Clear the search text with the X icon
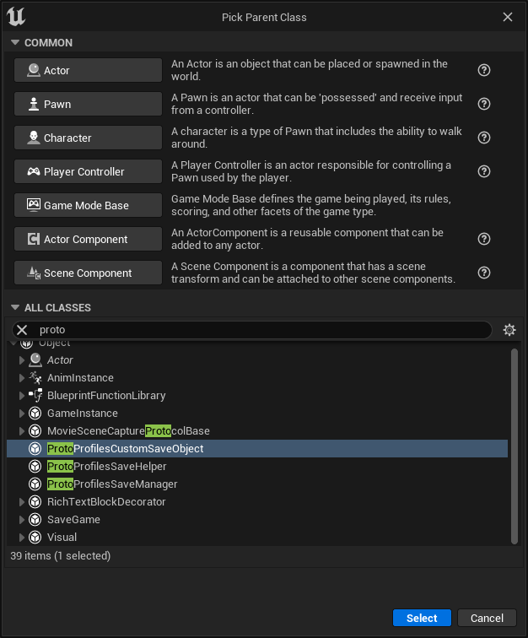This screenshot has width=528, height=638. point(23,330)
